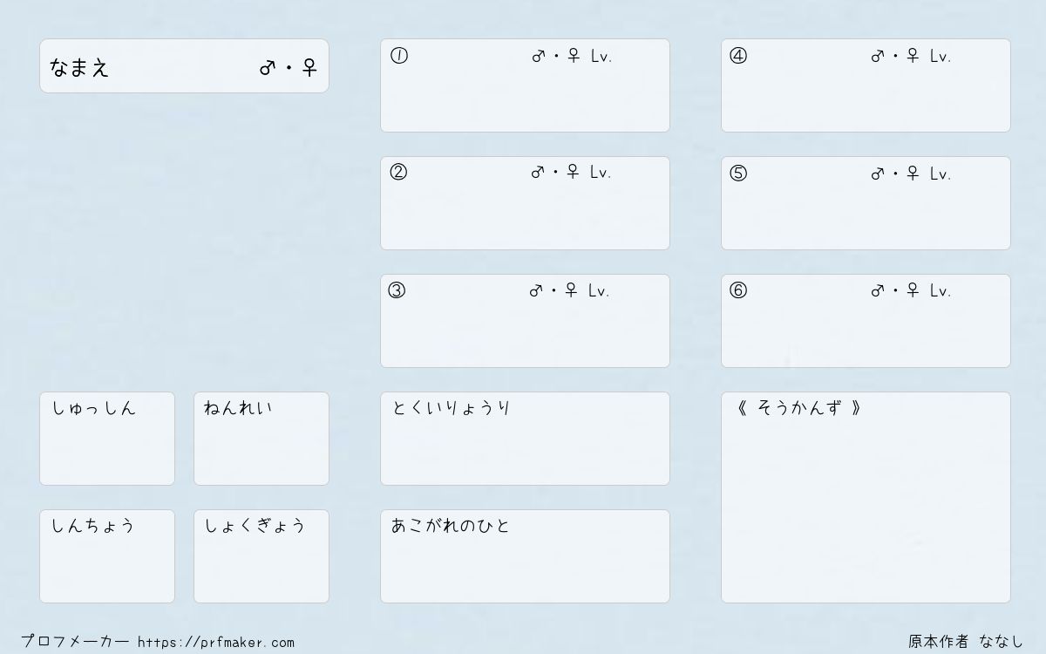Choose the ♀ symbol in slot ④ box
The width and height of the screenshot is (1046, 654).
(x=913, y=56)
